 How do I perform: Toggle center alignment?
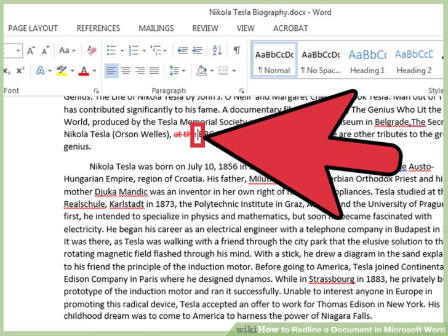(126, 71)
